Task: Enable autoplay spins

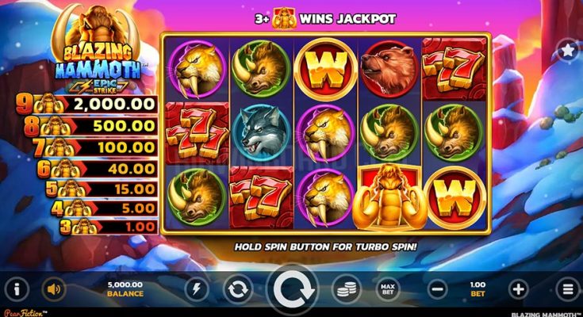Action: (x=238, y=288)
